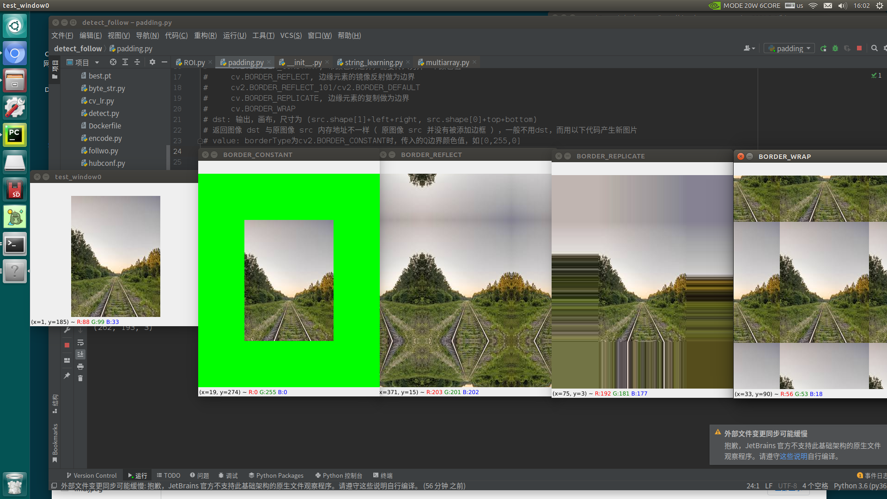Stop the running program from top toolbar
Viewport: 887px width, 499px height.
(x=859, y=48)
